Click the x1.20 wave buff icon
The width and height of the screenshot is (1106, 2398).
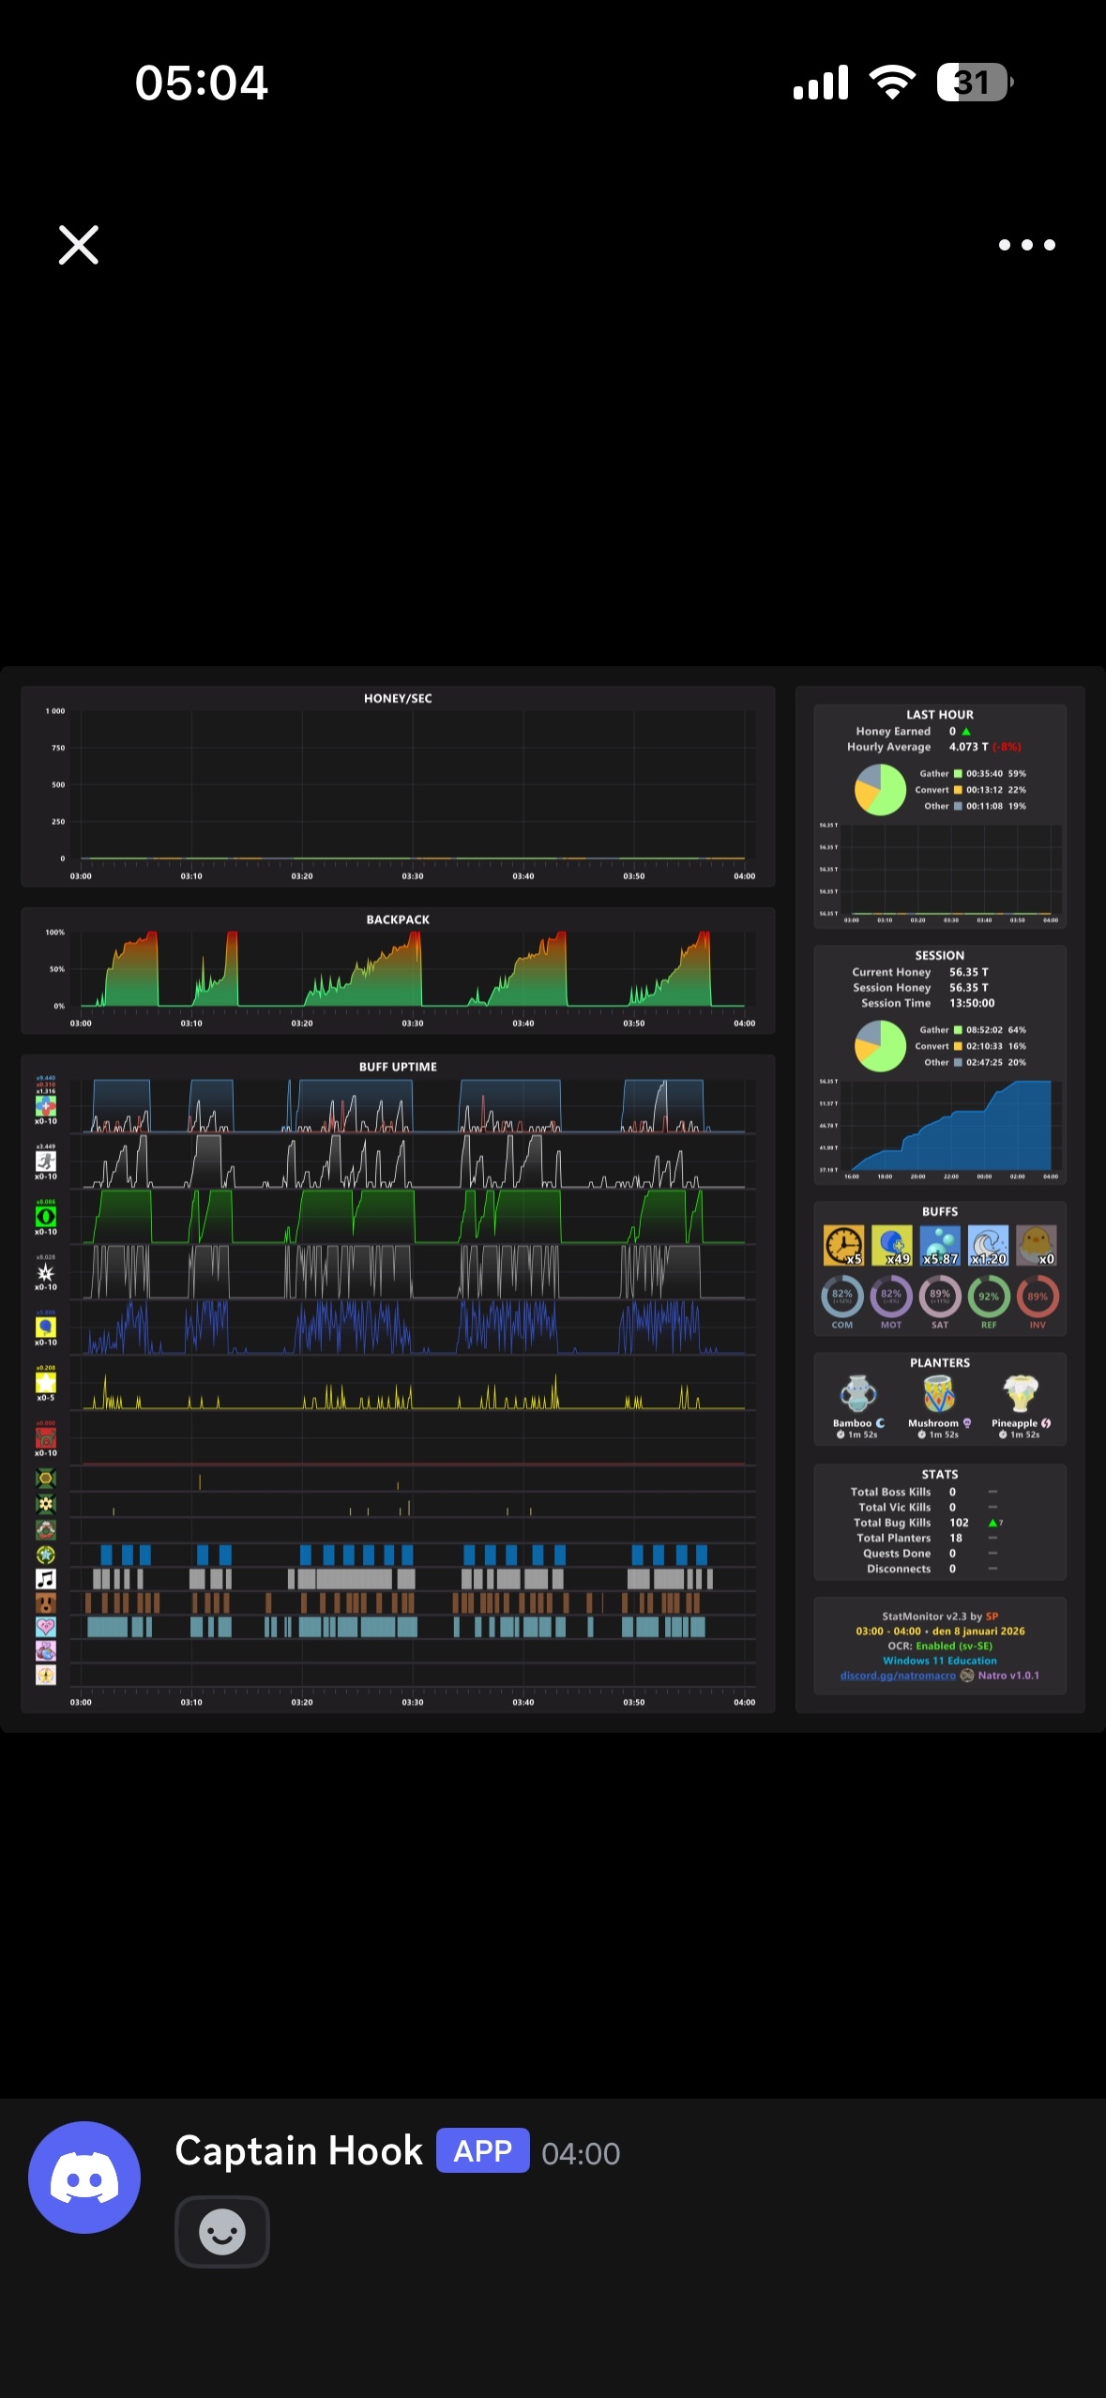click(x=989, y=1245)
